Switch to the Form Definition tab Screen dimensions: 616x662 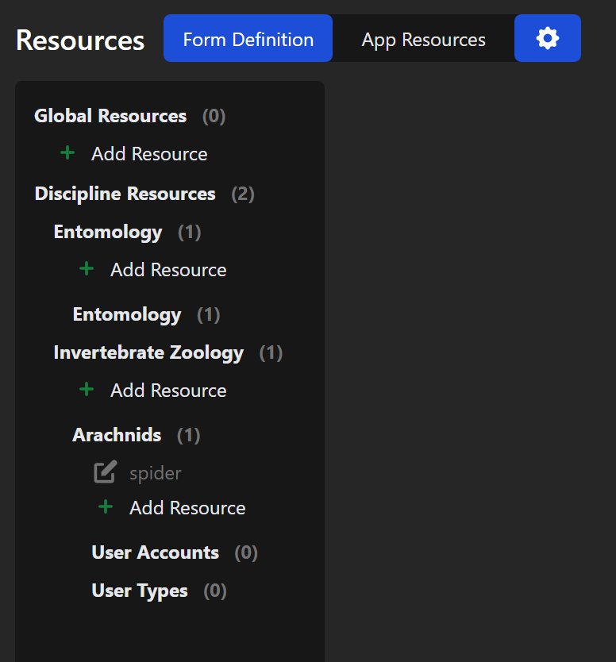coord(248,38)
